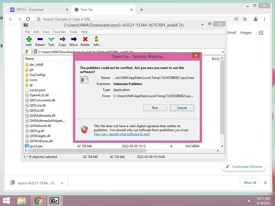
Task: Open the Tools menu in 7-Zip
Action: coord(73,32)
